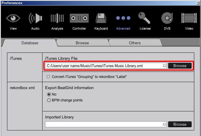
Task: Switch to the Others tab
Action: click(x=134, y=43)
